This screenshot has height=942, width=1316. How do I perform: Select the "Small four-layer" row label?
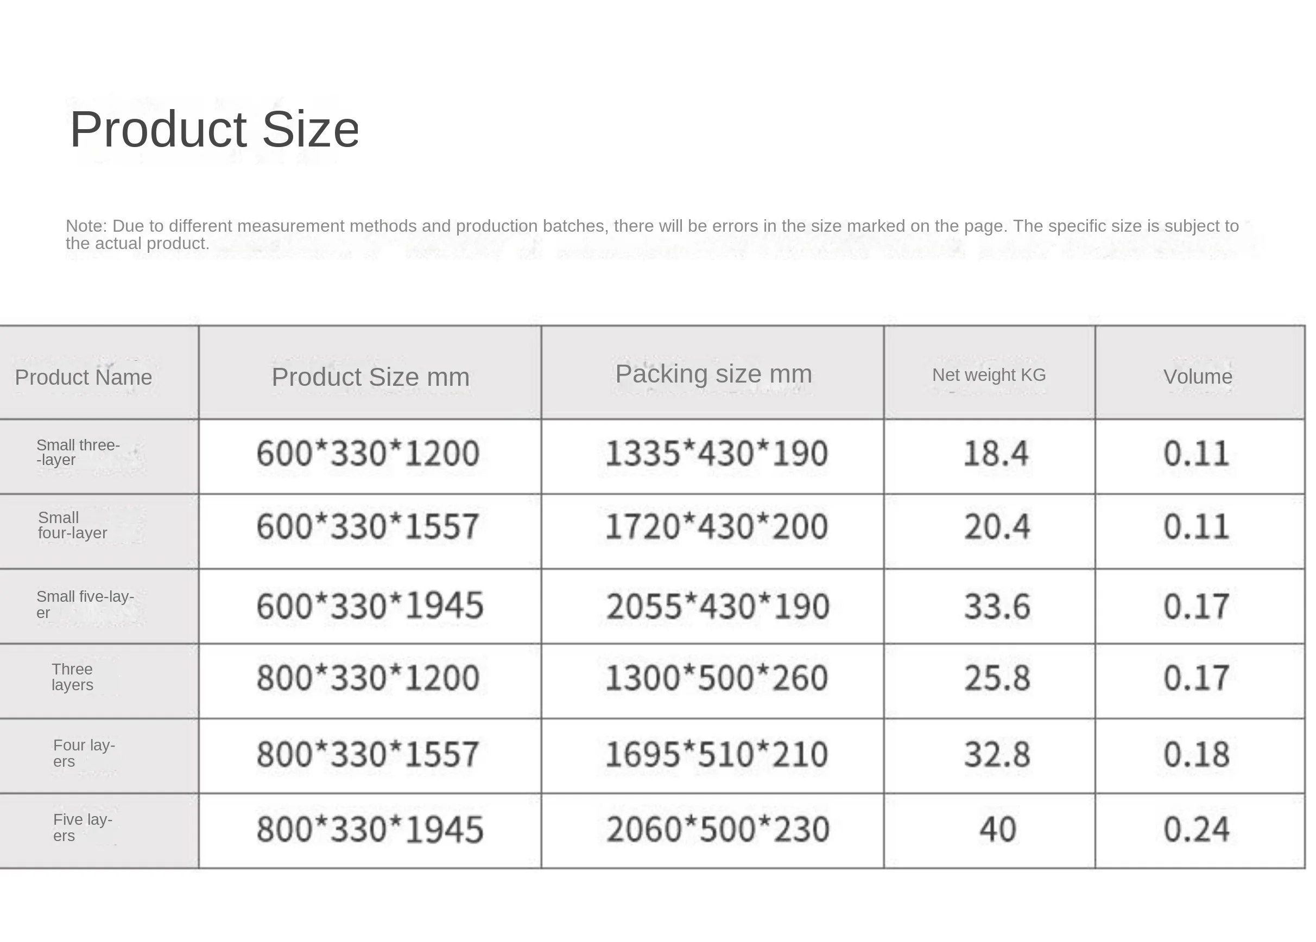click(x=72, y=525)
